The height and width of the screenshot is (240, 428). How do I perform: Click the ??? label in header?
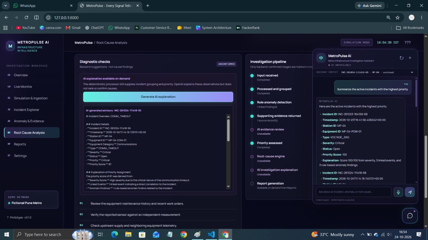coord(407,42)
